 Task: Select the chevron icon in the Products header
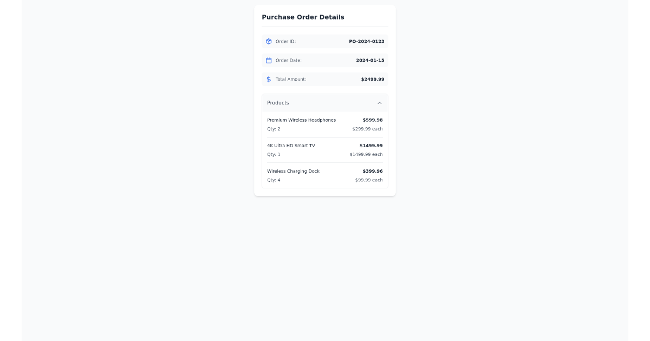[380, 103]
